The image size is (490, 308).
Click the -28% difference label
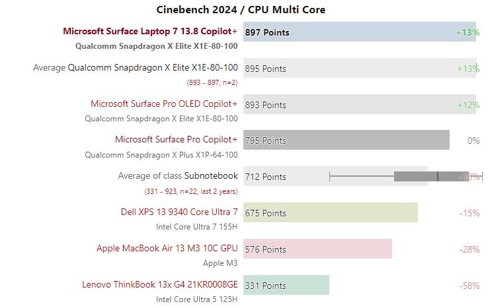point(469,249)
